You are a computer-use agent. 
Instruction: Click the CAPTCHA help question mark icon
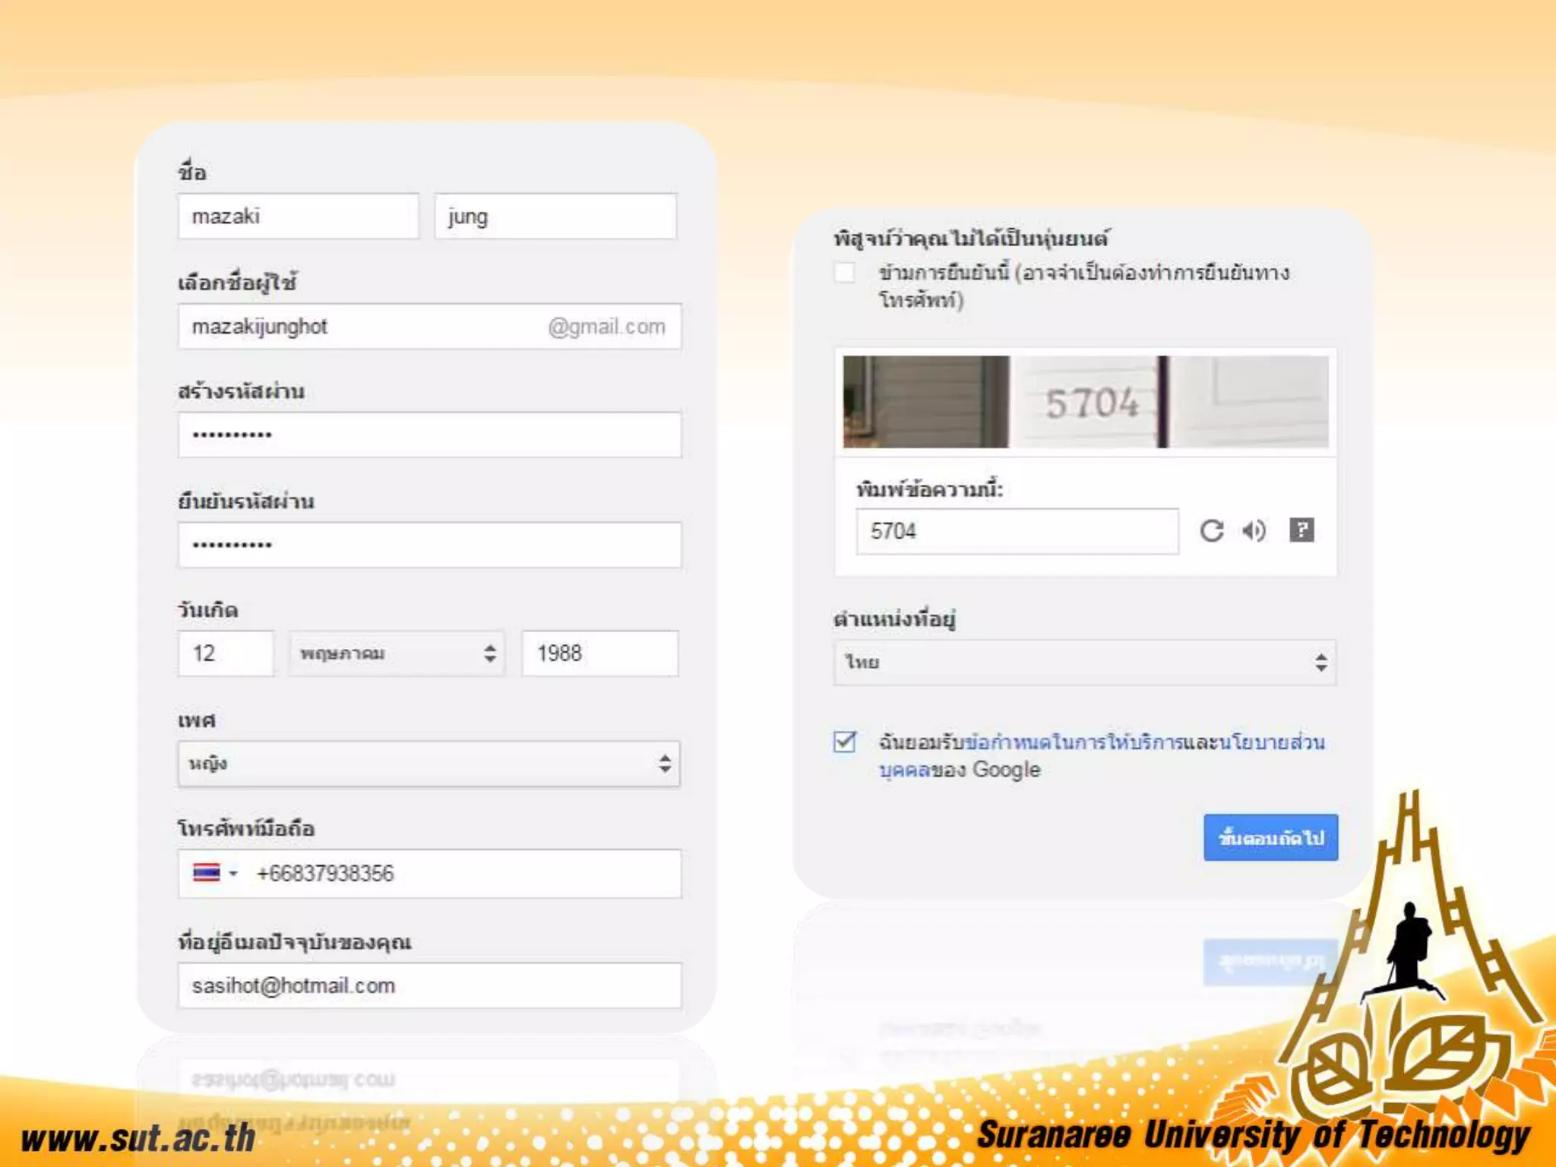pyautogui.click(x=1301, y=530)
